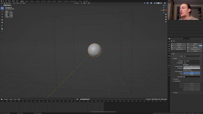Open the Tool properties tab icon
The width and height of the screenshot is (203, 114).
click(169, 41)
